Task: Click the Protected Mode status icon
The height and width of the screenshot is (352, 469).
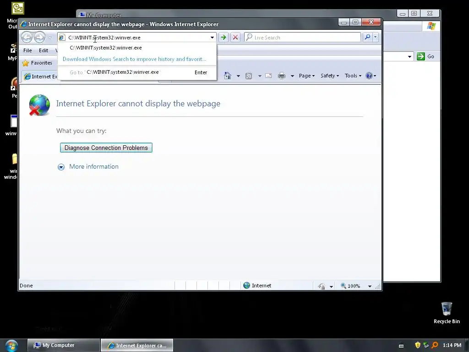Action: 322,286
